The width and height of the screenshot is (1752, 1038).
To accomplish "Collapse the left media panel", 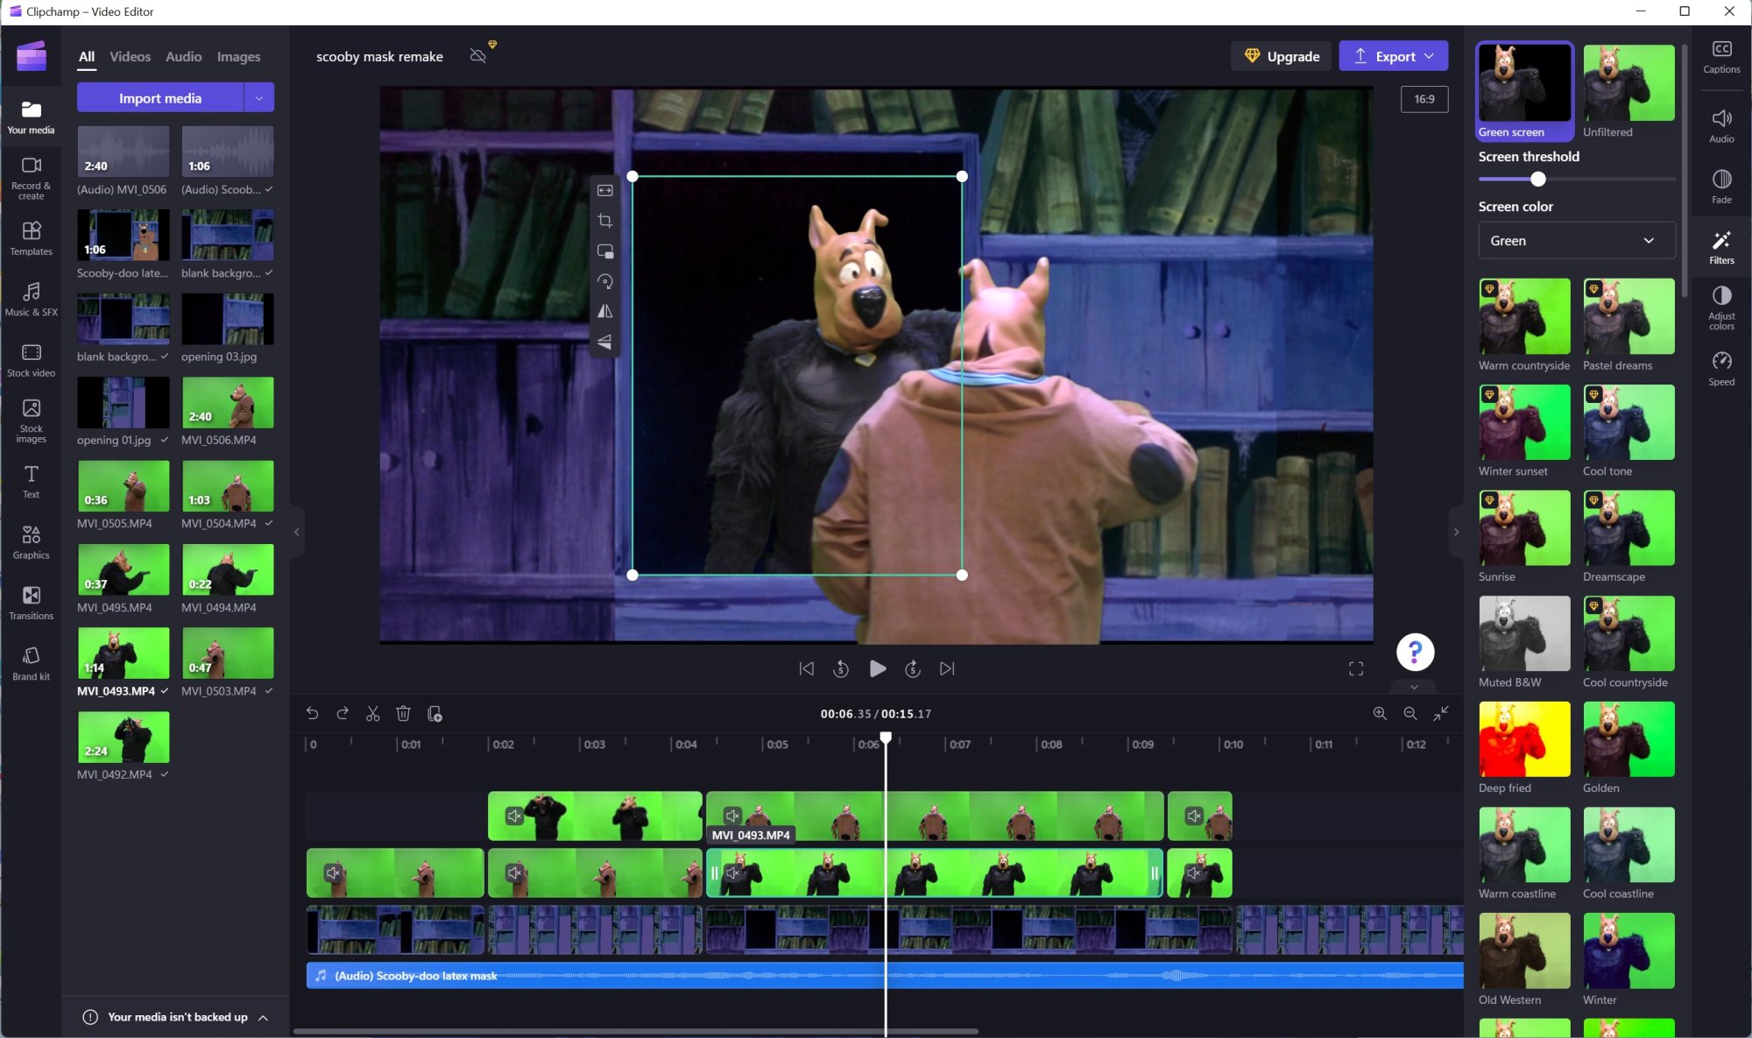I will click(x=296, y=532).
